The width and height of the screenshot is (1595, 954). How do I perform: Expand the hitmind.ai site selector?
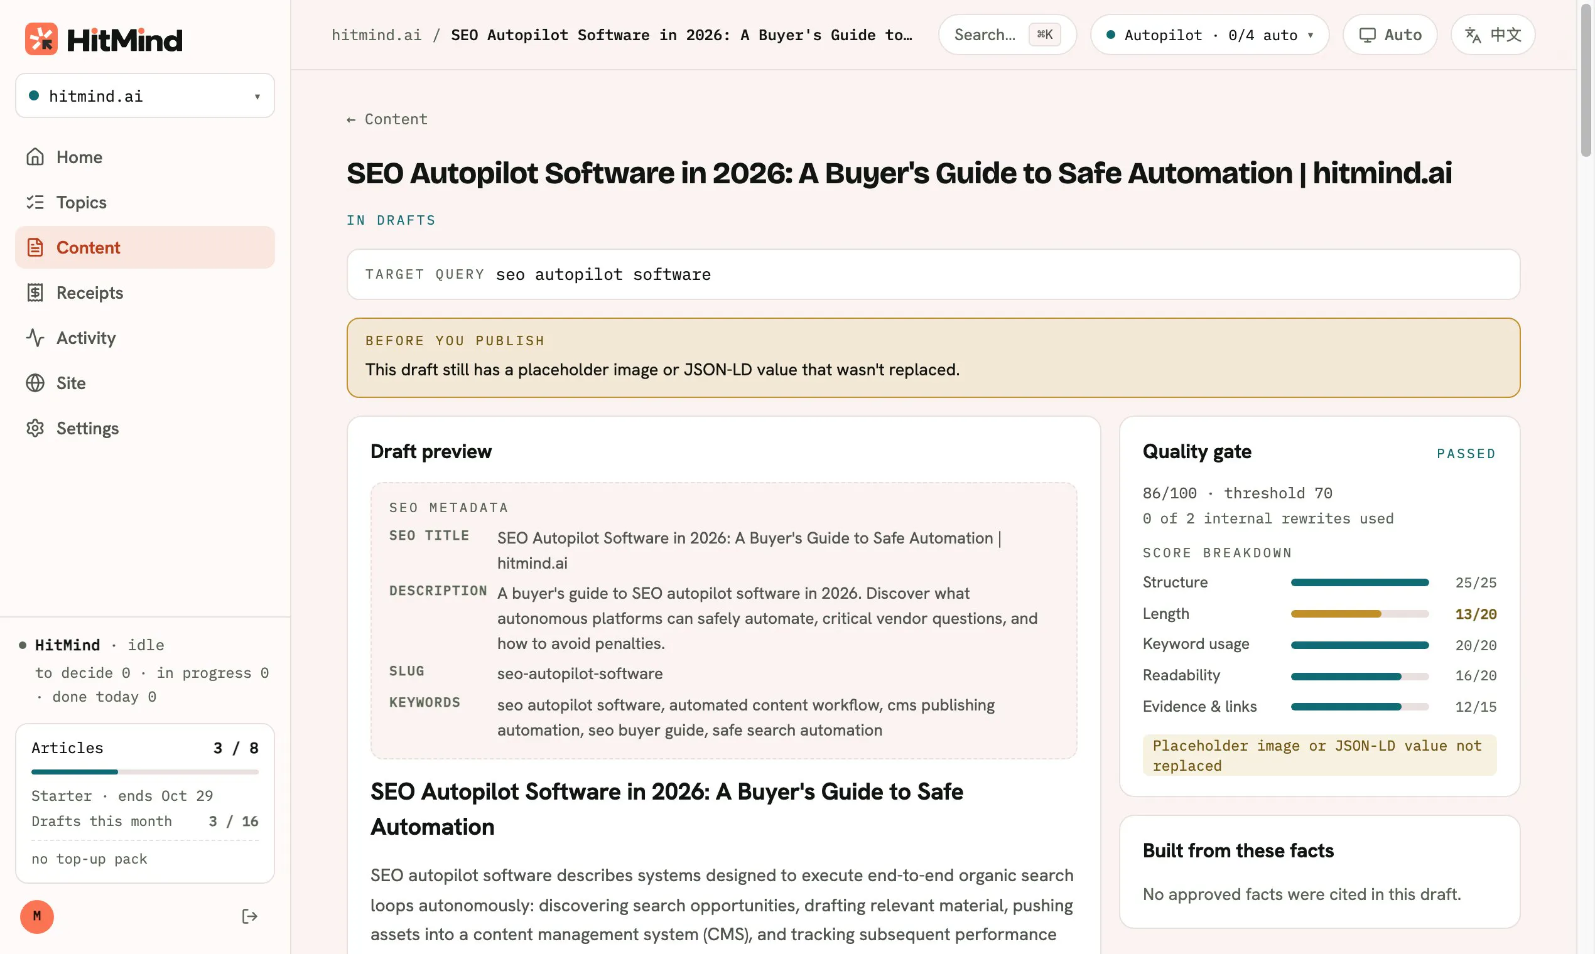point(144,96)
